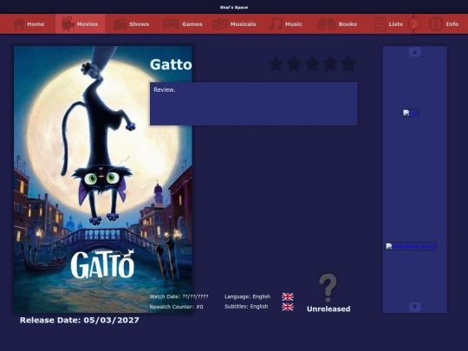Click the gamepad icon beside Games
The height and width of the screenshot is (351, 468).
pos(171,24)
